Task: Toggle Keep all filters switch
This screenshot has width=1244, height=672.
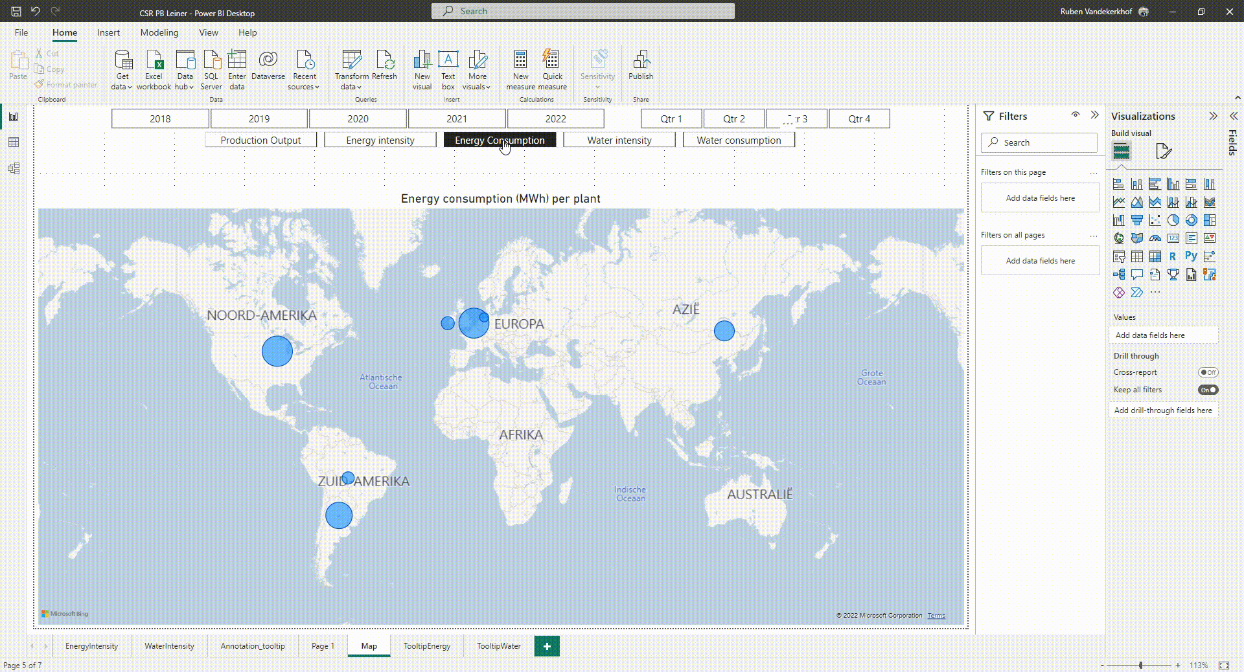Action: point(1208,390)
